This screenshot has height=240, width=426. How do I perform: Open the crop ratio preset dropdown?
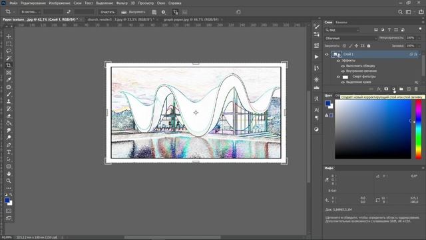31,12
